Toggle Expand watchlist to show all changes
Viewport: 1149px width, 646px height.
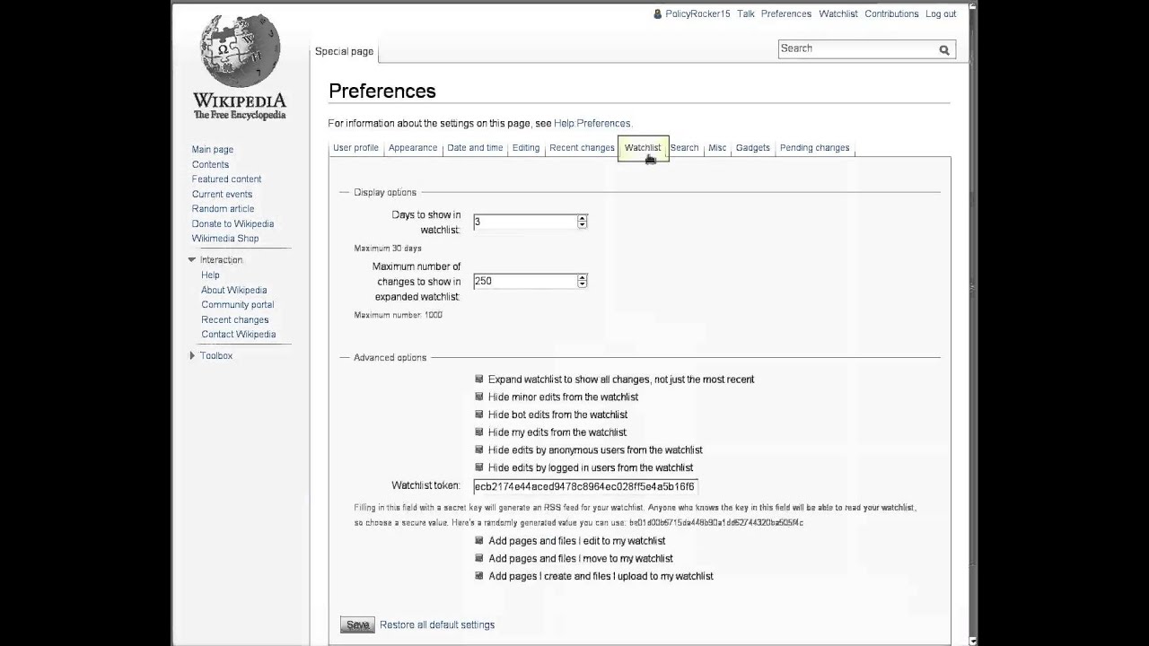coord(479,379)
